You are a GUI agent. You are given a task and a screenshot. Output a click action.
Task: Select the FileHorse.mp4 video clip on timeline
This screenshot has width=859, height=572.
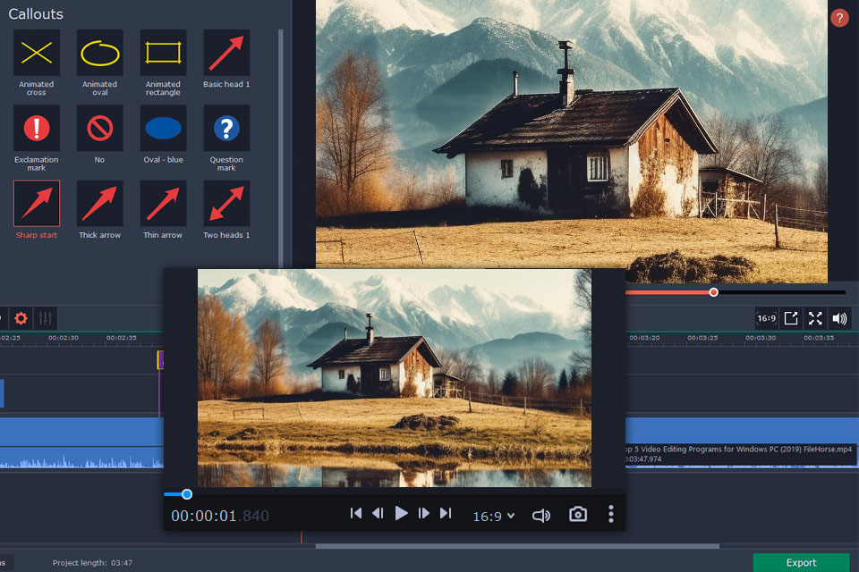coord(742,430)
